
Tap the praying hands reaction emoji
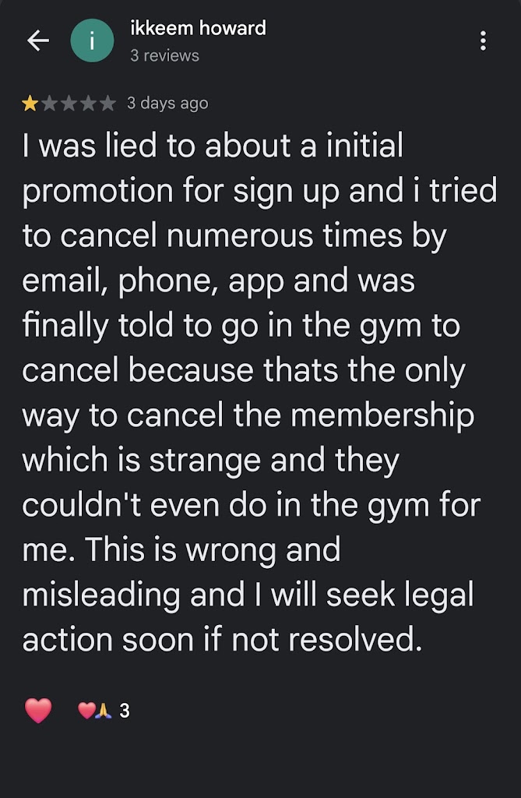pos(104,711)
